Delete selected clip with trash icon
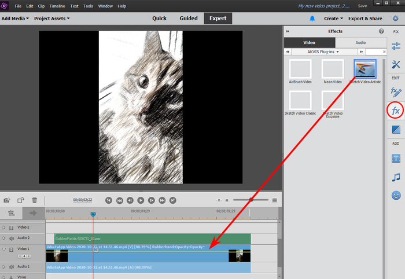This screenshot has width=405, height=279. [x=34, y=200]
